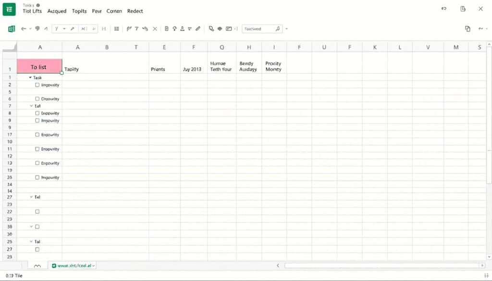Click the H toolbar icon

104,29
